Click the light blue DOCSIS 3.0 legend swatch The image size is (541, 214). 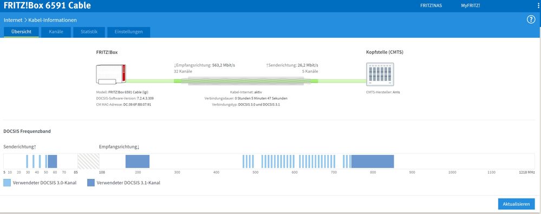click(x=7, y=183)
